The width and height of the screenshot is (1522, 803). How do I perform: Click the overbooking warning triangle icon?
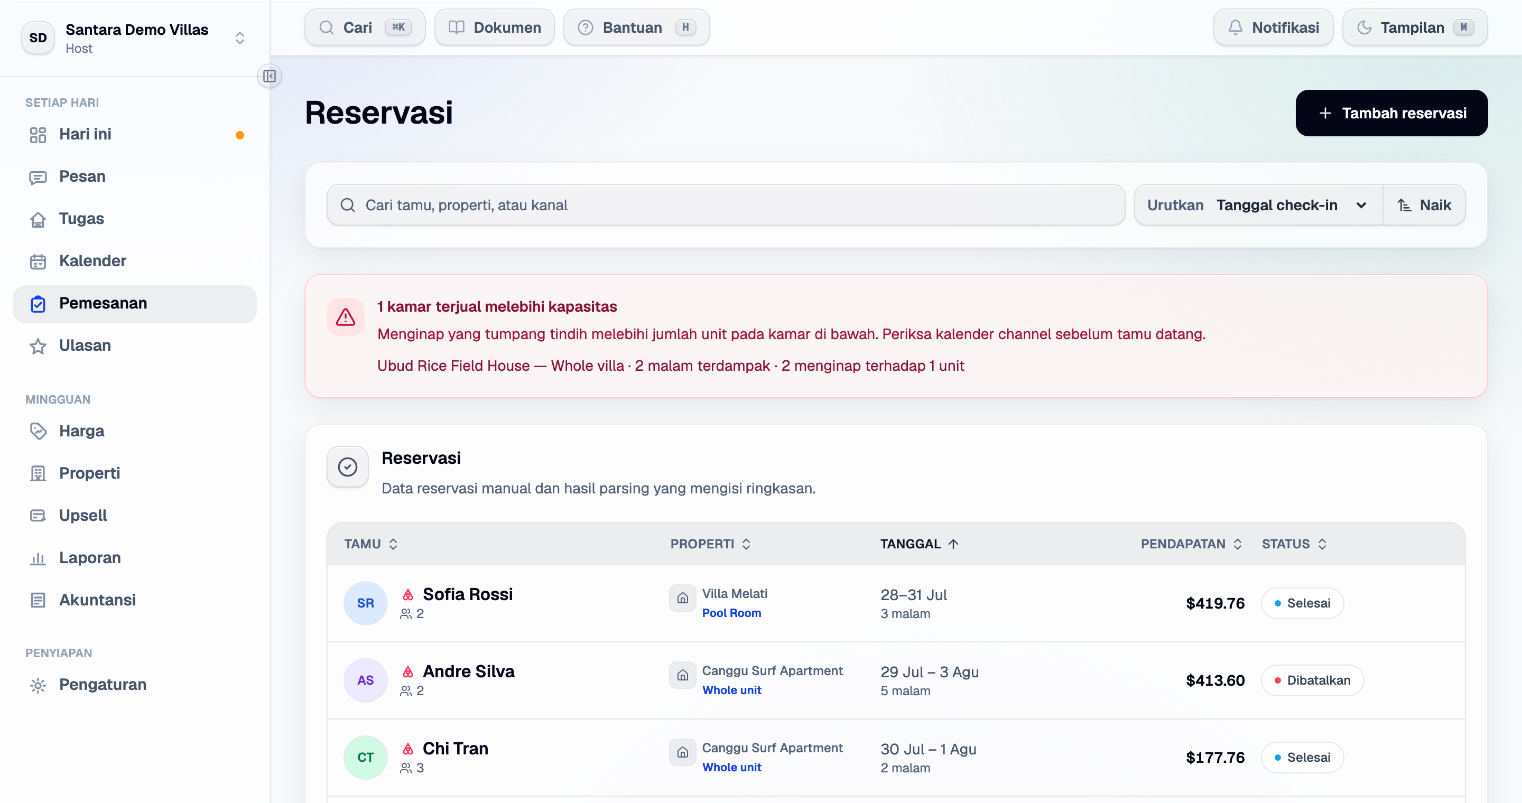click(x=346, y=317)
